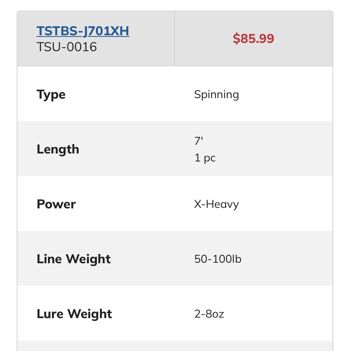Click the TSU-0016 SKU text
Screen dimensions: 350x351
tap(67, 47)
